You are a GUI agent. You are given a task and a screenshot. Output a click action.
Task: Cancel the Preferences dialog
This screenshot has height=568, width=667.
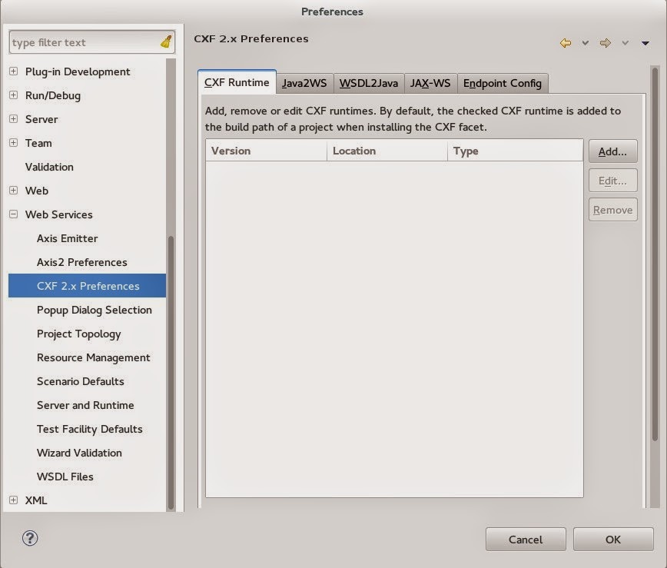[526, 540]
